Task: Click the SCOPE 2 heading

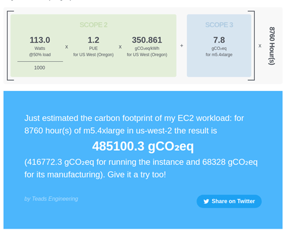Action: coord(93,25)
